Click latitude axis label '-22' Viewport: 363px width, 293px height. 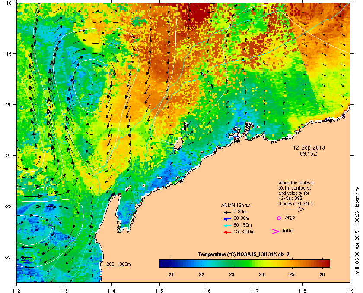pyautogui.click(x=8, y=206)
